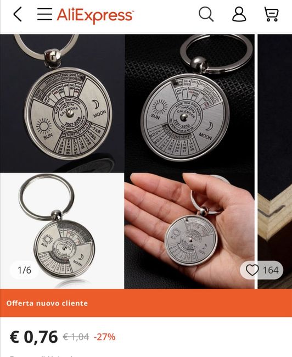Tap the 164 favorites count
Image resolution: width=292 pixels, height=357 pixels.
271,270
